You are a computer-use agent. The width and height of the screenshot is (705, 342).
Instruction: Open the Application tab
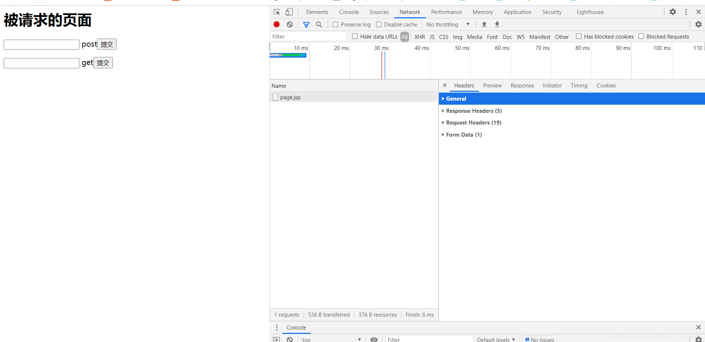click(518, 12)
